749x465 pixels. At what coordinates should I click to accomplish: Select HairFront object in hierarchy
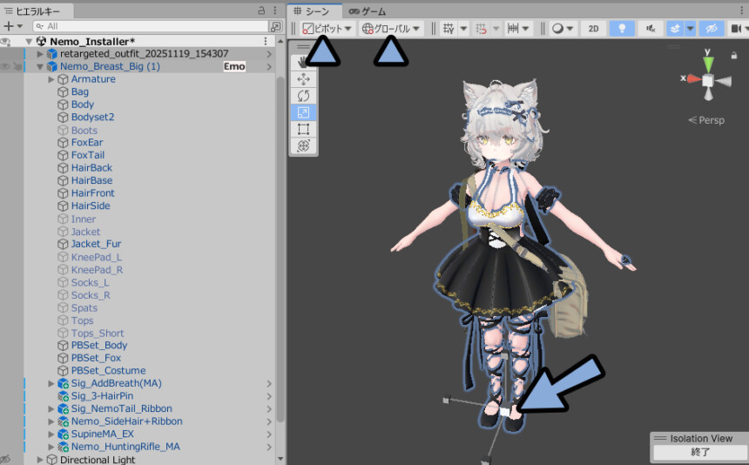[x=92, y=193]
